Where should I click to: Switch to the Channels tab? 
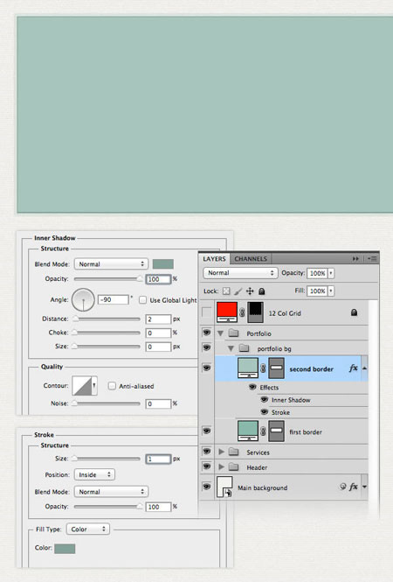click(x=251, y=259)
